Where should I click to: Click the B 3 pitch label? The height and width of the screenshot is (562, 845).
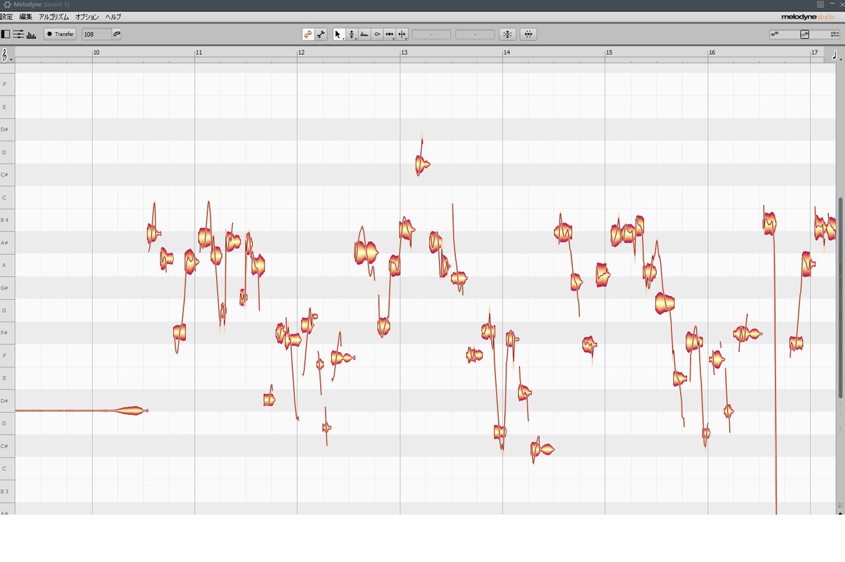(x=5, y=491)
